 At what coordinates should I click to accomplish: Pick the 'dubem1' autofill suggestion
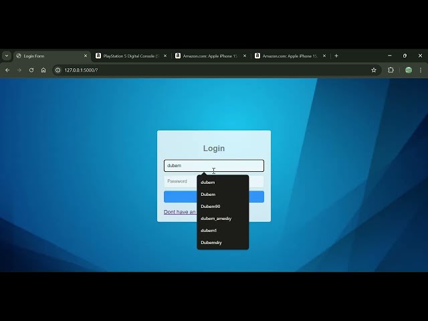pos(223,230)
